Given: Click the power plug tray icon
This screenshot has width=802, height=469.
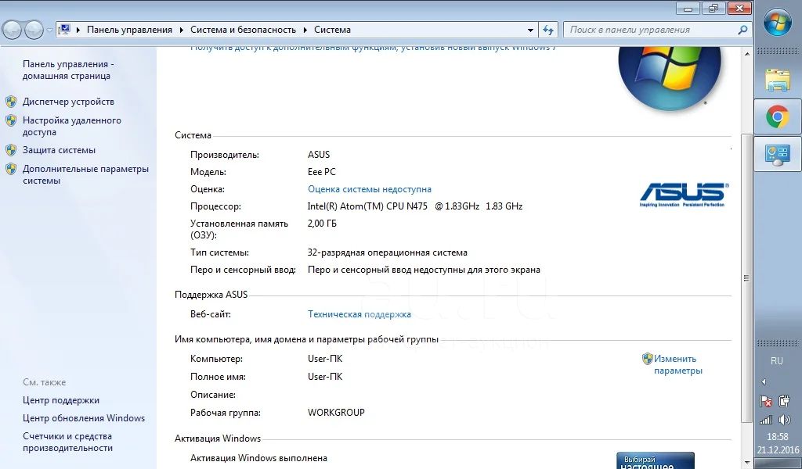Looking at the screenshot, I should click(x=784, y=401).
